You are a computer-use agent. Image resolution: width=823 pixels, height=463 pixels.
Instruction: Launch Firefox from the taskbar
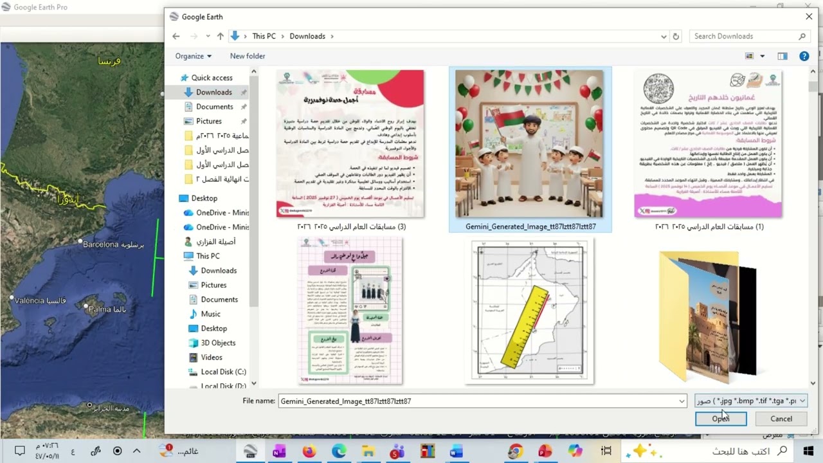pos(309,451)
